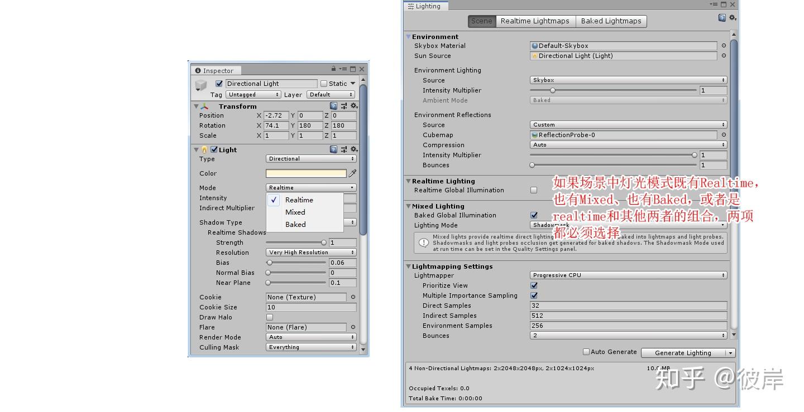Open the Static flags dropdown arrow
This screenshot has height=412, width=804.
tap(352, 84)
